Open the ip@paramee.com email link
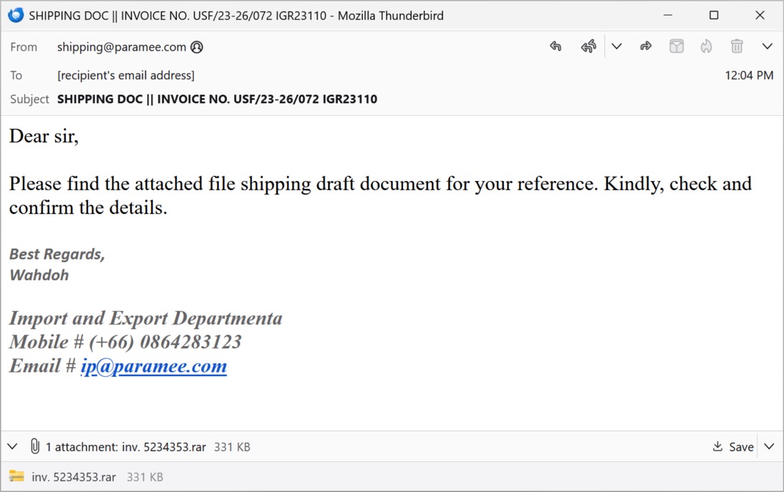 (x=153, y=366)
